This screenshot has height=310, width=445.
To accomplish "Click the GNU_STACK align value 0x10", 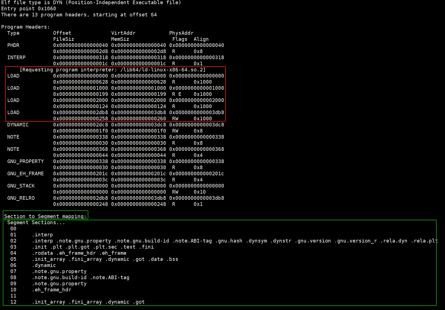I will point(200,192).
